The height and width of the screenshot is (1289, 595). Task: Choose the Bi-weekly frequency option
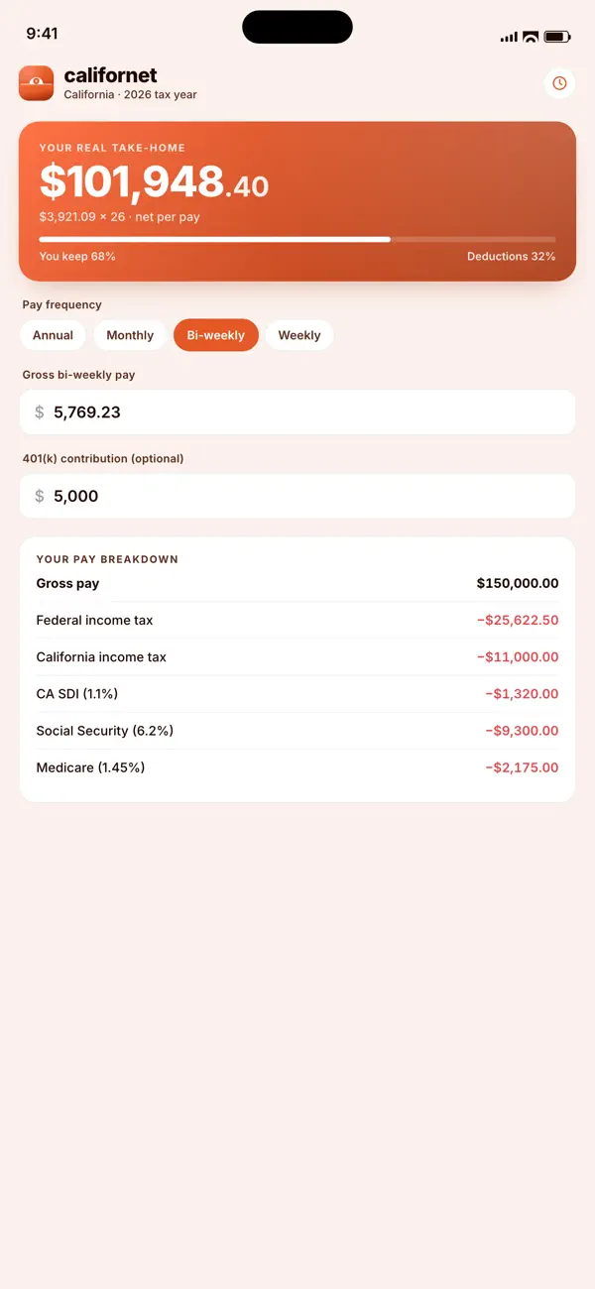point(216,335)
